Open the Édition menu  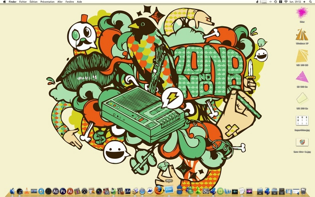coord(33,2)
